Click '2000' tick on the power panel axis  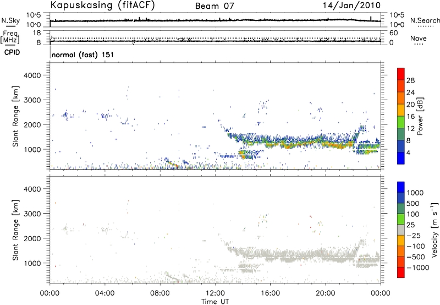32,124
